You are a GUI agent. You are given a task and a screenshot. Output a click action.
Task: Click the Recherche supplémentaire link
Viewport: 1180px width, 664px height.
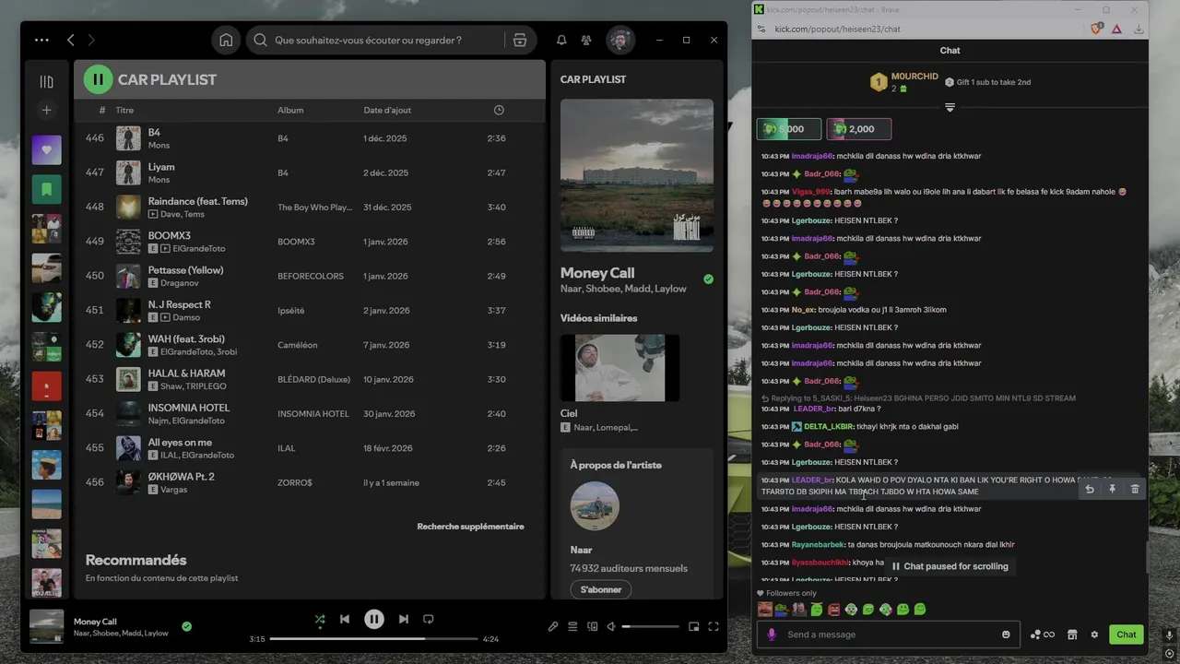tap(470, 527)
